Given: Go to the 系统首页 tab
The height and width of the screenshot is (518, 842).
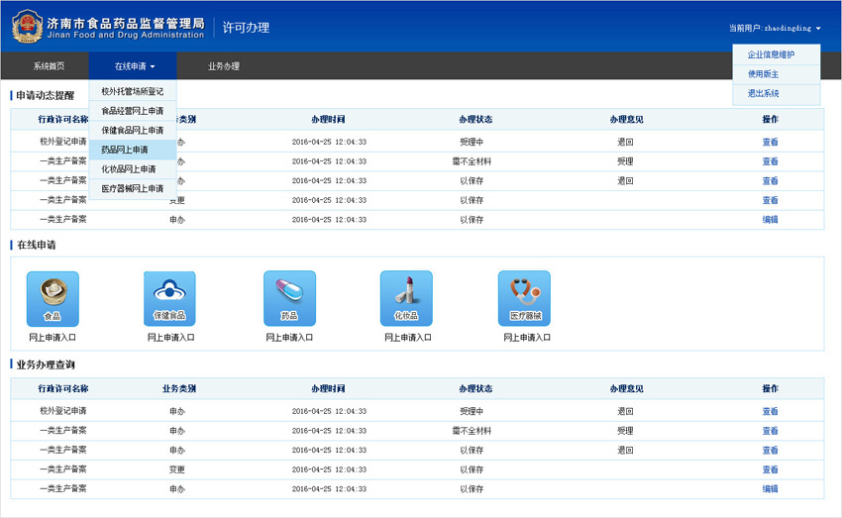Looking at the screenshot, I should [x=49, y=66].
